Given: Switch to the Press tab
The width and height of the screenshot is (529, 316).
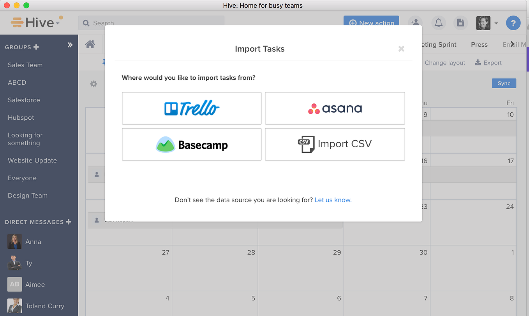Looking at the screenshot, I should [479, 44].
